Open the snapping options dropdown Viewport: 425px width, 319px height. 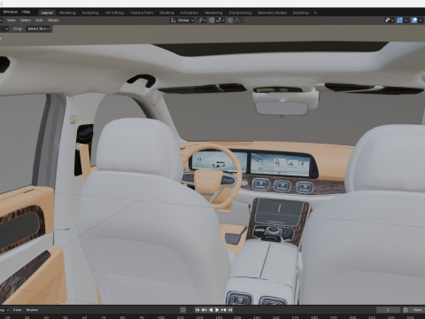[220, 20]
